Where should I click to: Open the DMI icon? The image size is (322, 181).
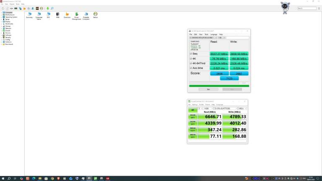49,15
